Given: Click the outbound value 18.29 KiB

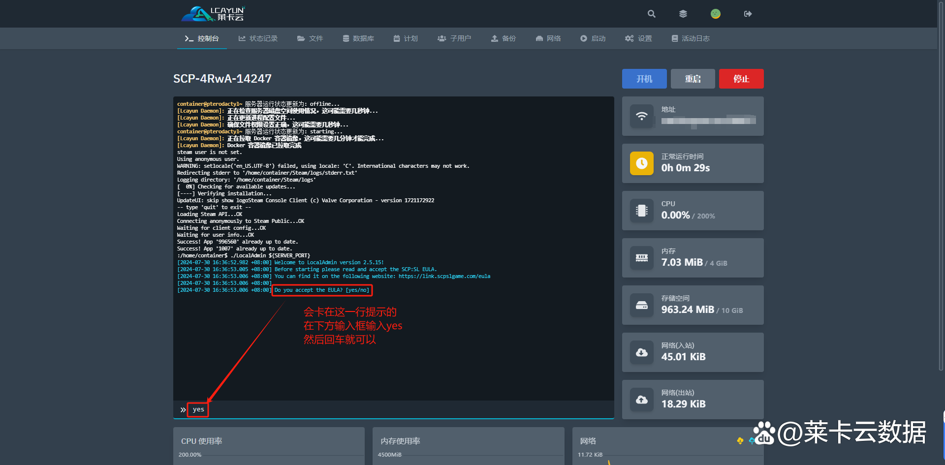Looking at the screenshot, I should tap(684, 404).
